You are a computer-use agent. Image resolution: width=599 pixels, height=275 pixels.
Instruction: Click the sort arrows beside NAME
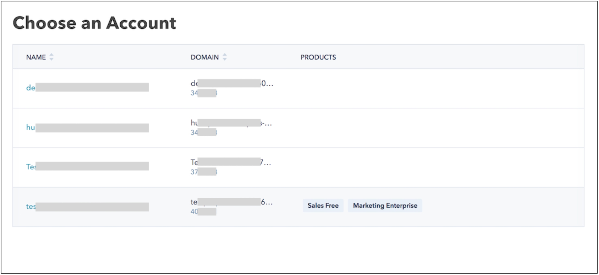point(51,57)
